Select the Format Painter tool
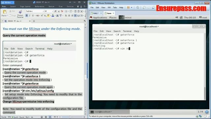The height and width of the screenshot is (119, 211). click(20, 14)
